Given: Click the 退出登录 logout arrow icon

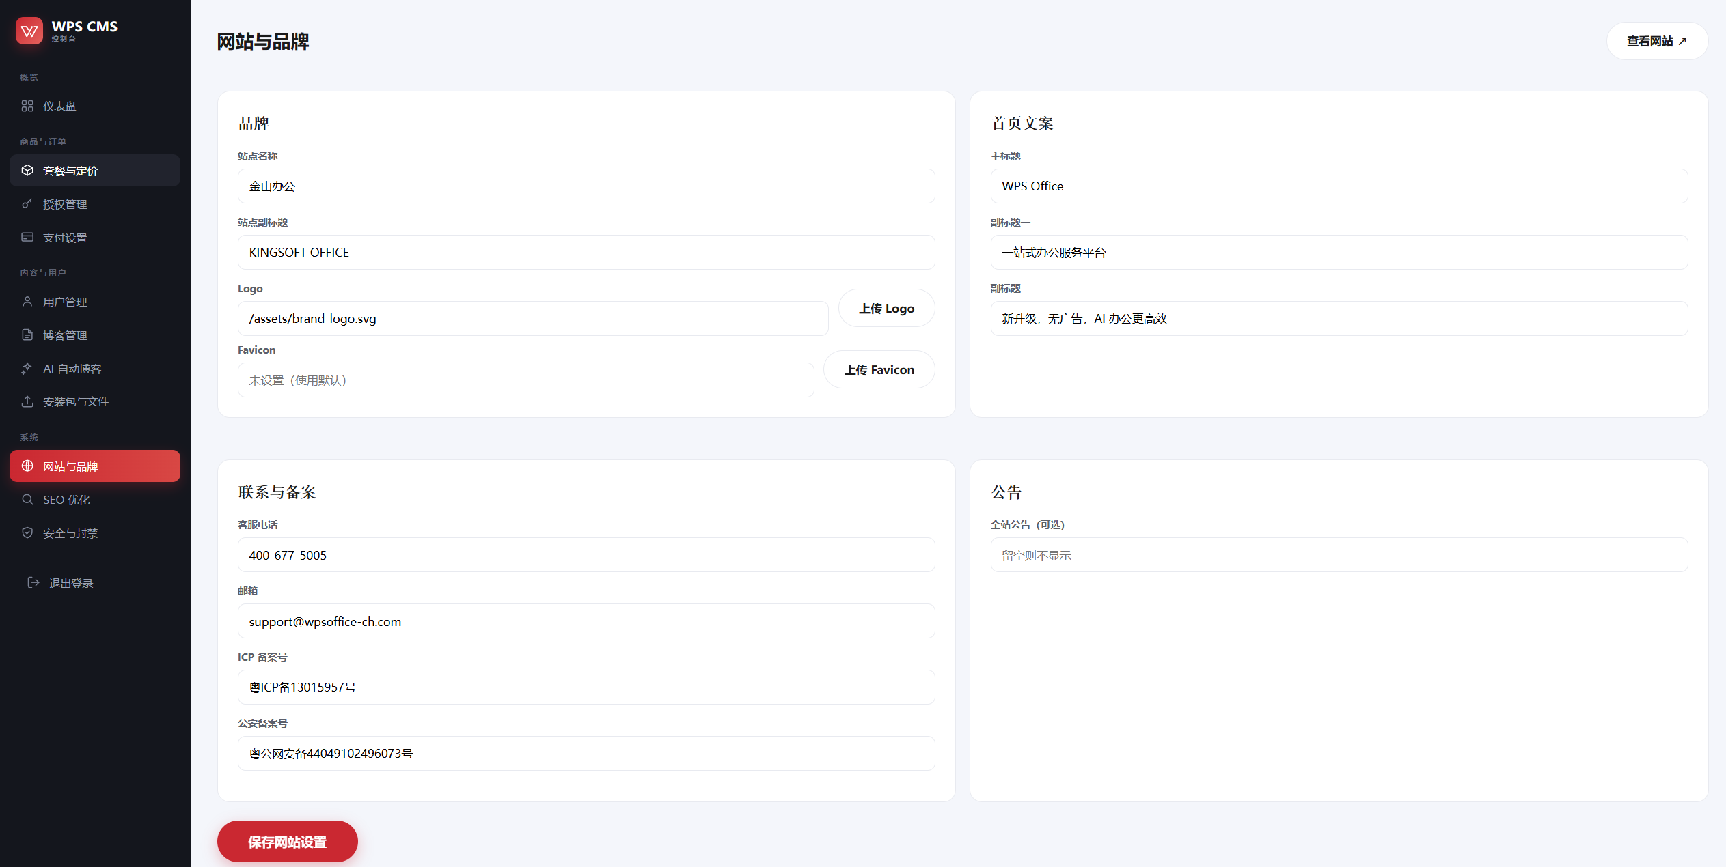Looking at the screenshot, I should pyautogui.click(x=33, y=582).
